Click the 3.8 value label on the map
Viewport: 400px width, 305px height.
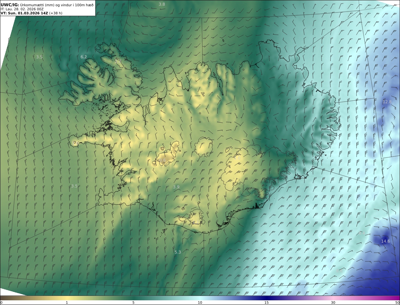click(162, 4)
